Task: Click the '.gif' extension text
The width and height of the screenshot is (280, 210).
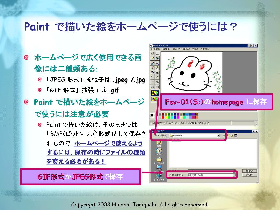Action: tap(114, 90)
